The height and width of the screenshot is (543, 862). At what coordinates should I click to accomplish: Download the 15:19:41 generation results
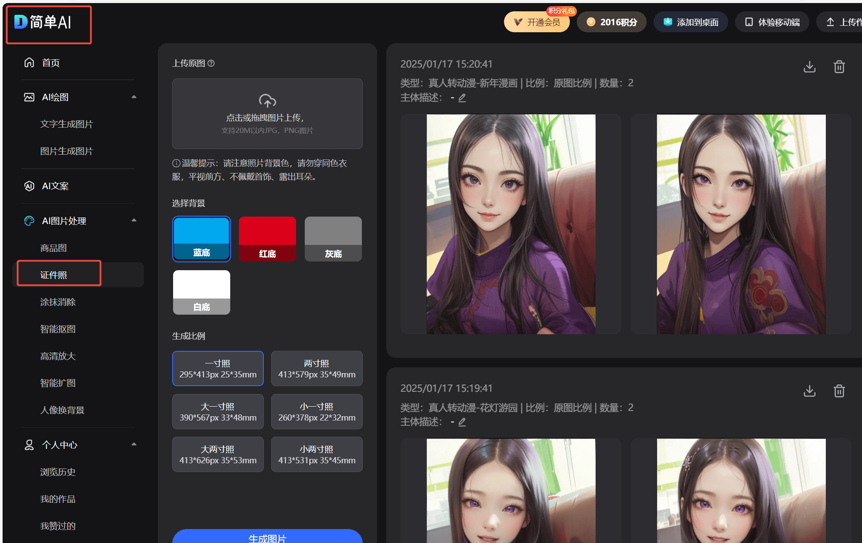[x=809, y=391]
